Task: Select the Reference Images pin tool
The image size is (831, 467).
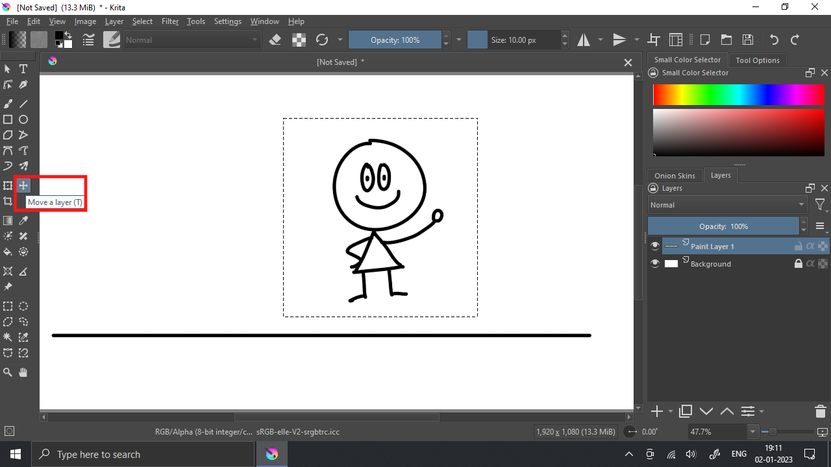Action: [x=8, y=287]
